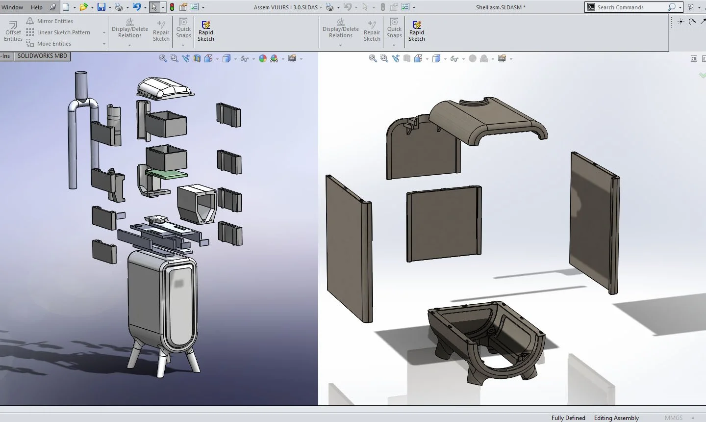The width and height of the screenshot is (706, 422).
Task: Display Style cube in Shell asm viewport
Action: click(436, 58)
